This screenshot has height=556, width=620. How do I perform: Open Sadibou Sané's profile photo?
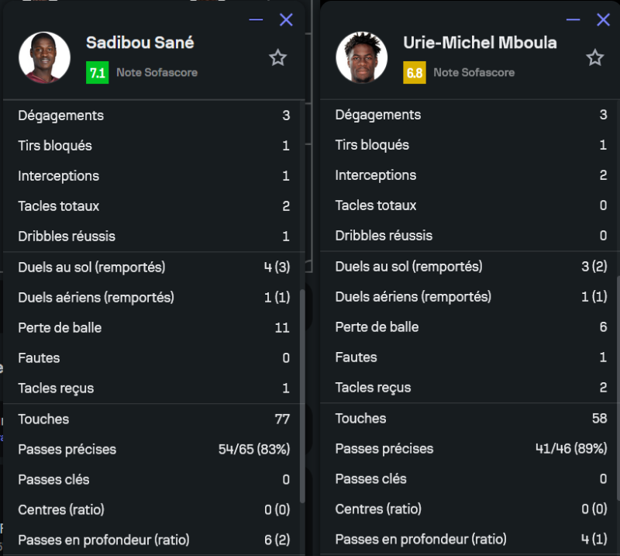(44, 57)
